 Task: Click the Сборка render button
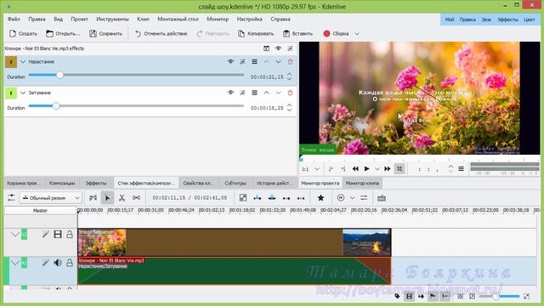(x=336, y=34)
